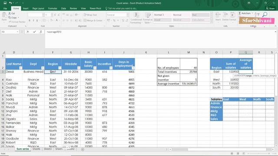Open Sort & Filter funnel icon
This screenshot has height=156, width=278.
pos(257,14)
